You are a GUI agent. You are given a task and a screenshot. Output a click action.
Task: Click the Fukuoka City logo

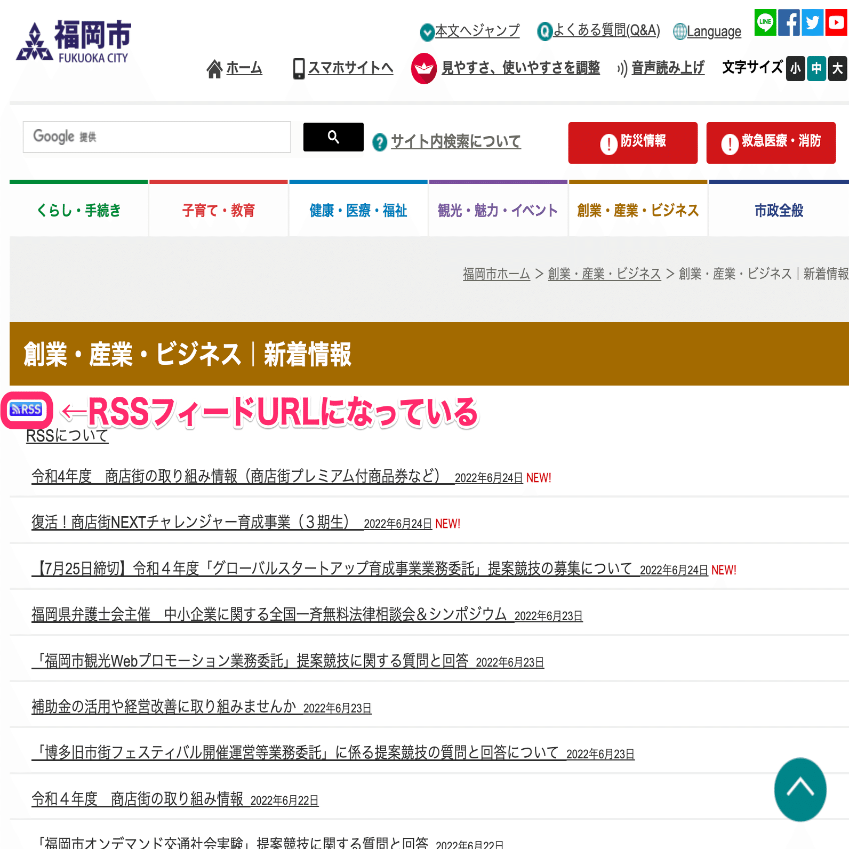coord(74,42)
